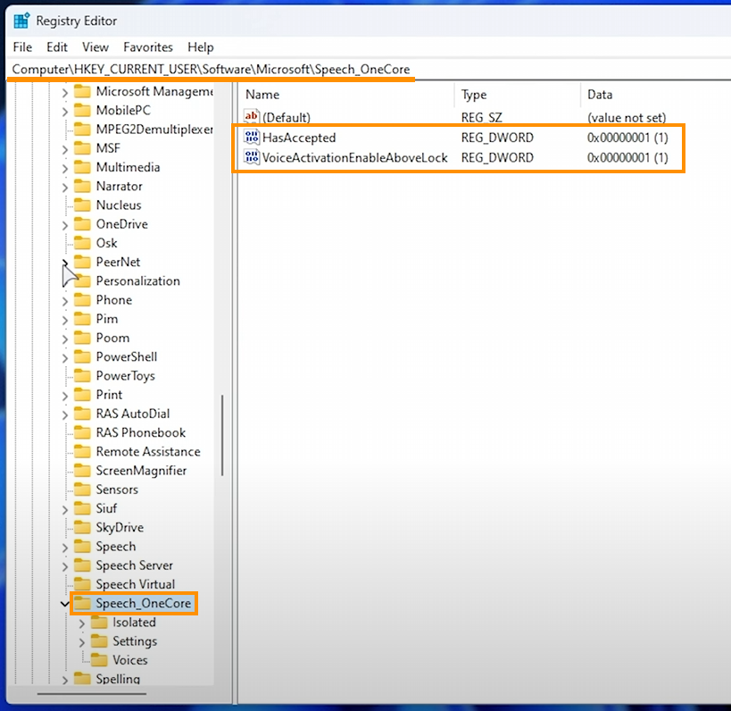Expand the Phone key
This screenshot has width=731, height=711.
click(65, 301)
